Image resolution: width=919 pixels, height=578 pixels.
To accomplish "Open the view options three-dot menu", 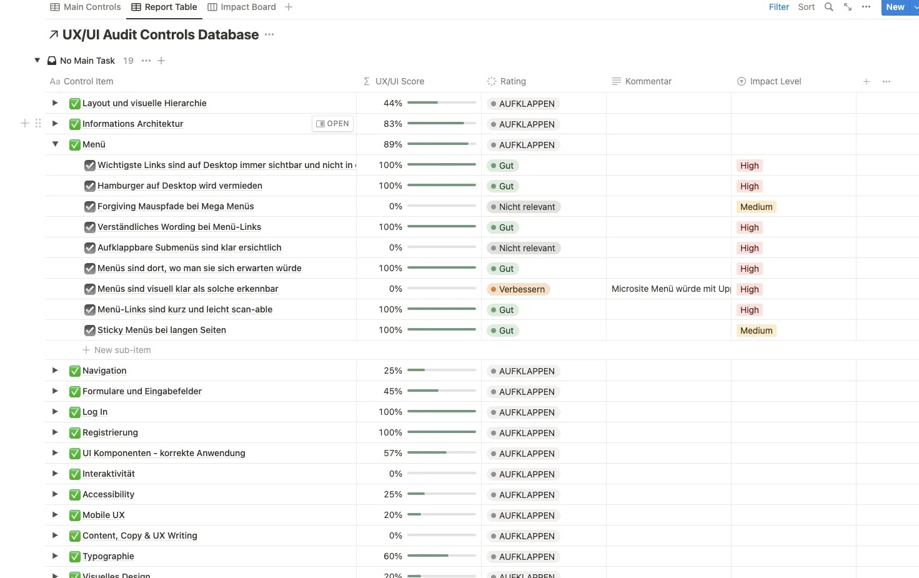I will tap(866, 7).
